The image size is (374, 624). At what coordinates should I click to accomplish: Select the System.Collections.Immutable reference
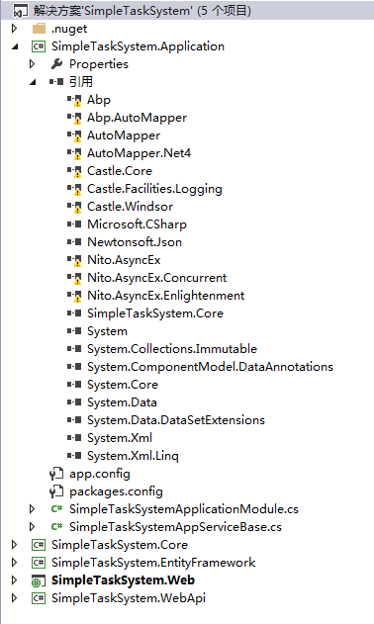[x=172, y=349]
